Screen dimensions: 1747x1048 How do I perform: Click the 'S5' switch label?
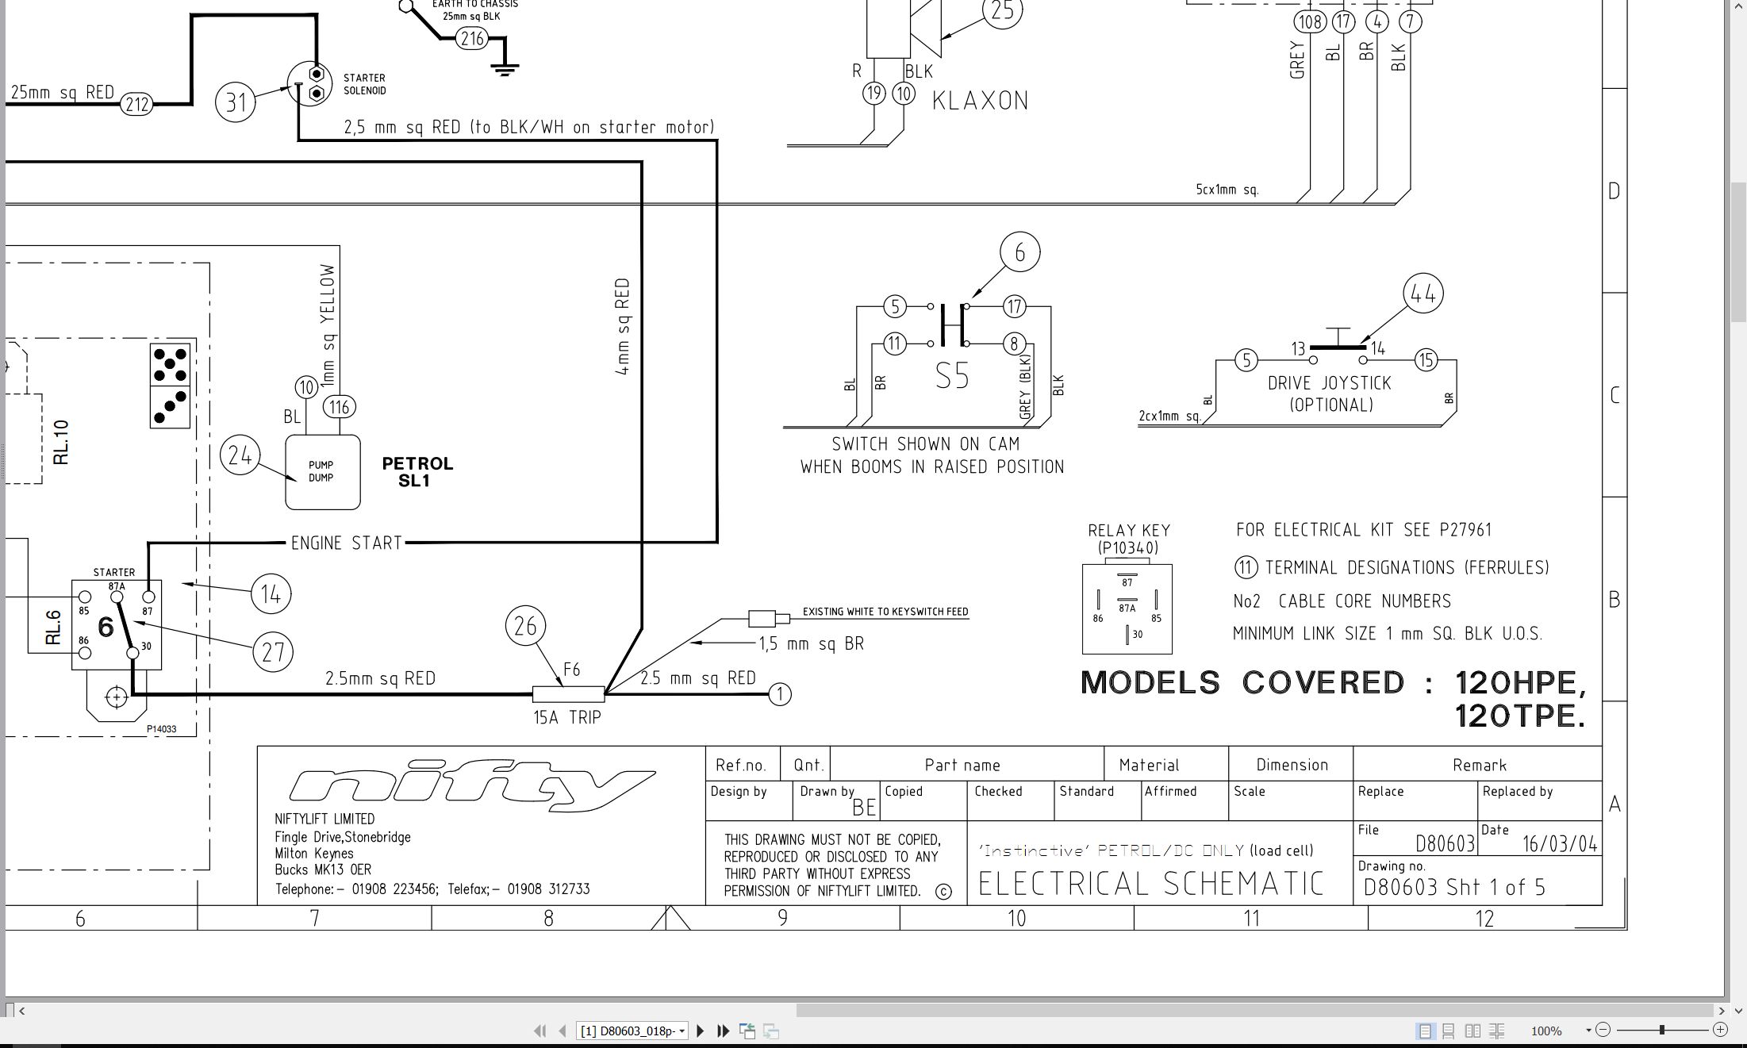[x=952, y=376]
